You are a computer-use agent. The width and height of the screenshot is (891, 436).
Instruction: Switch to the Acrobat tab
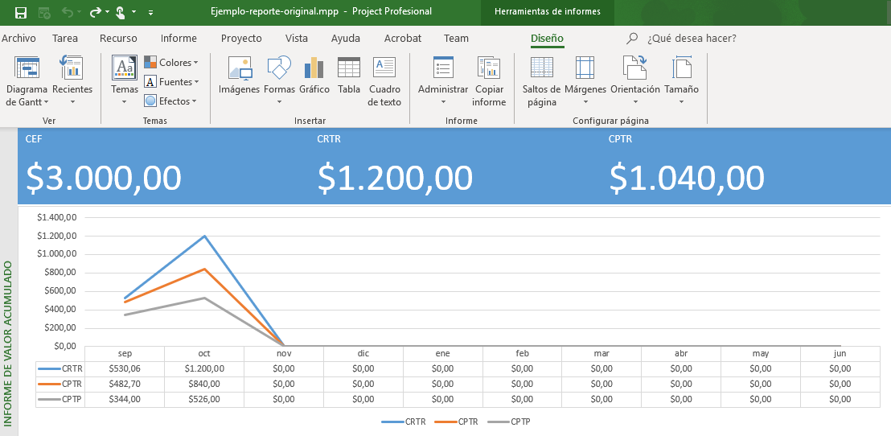pos(403,39)
